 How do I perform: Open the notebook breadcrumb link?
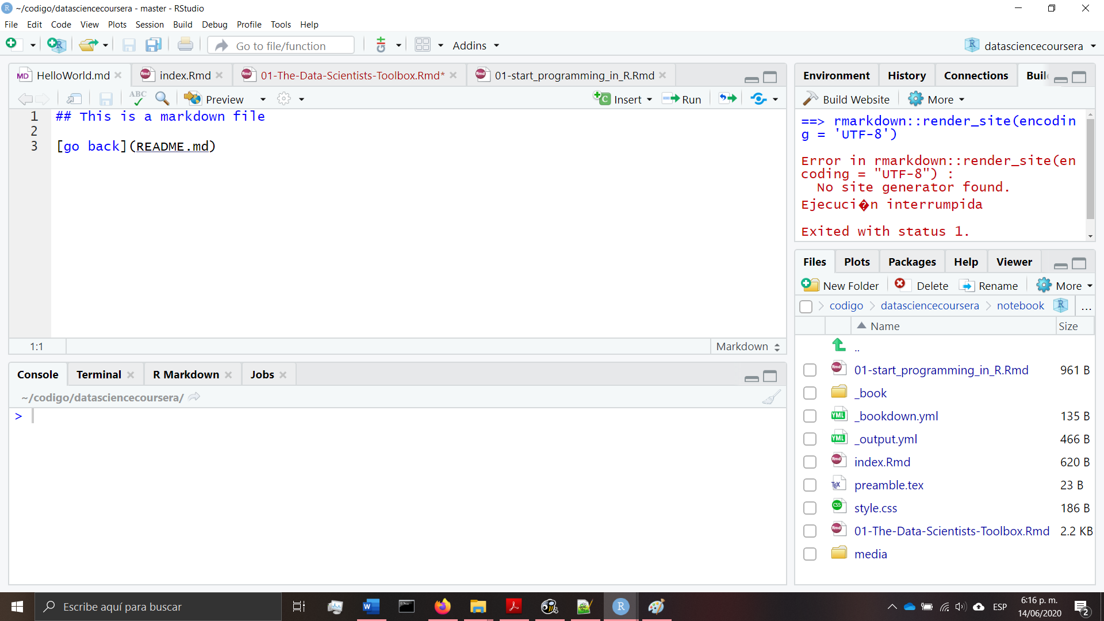point(1021,305)
